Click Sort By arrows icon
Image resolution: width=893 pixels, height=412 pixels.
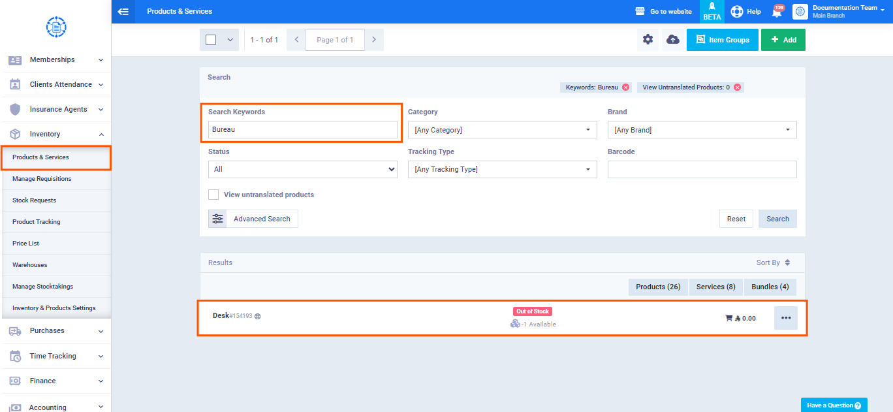coord(787,262)
